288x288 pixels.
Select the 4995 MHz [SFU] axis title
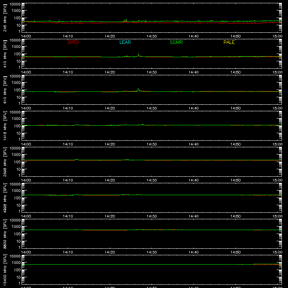(5, 198)
